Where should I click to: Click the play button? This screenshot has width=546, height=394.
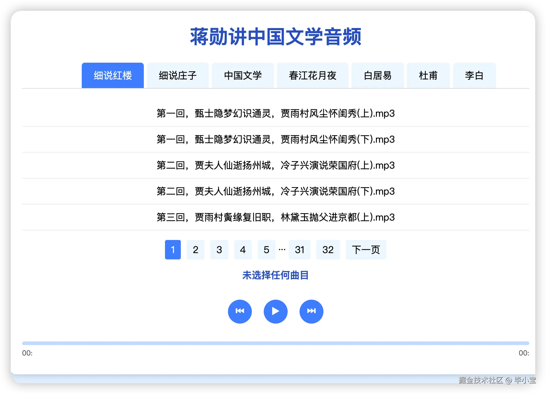pyautogui.click(x=275, y=311)
